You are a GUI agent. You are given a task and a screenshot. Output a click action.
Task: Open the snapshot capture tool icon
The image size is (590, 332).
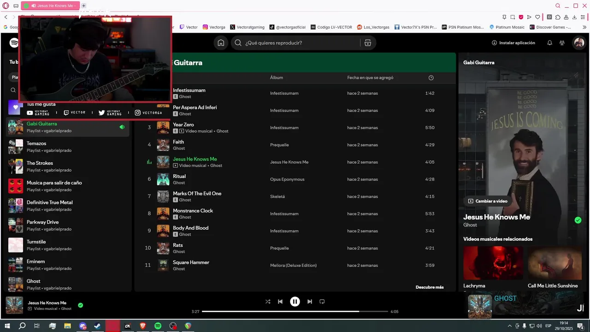coord(513,17)
